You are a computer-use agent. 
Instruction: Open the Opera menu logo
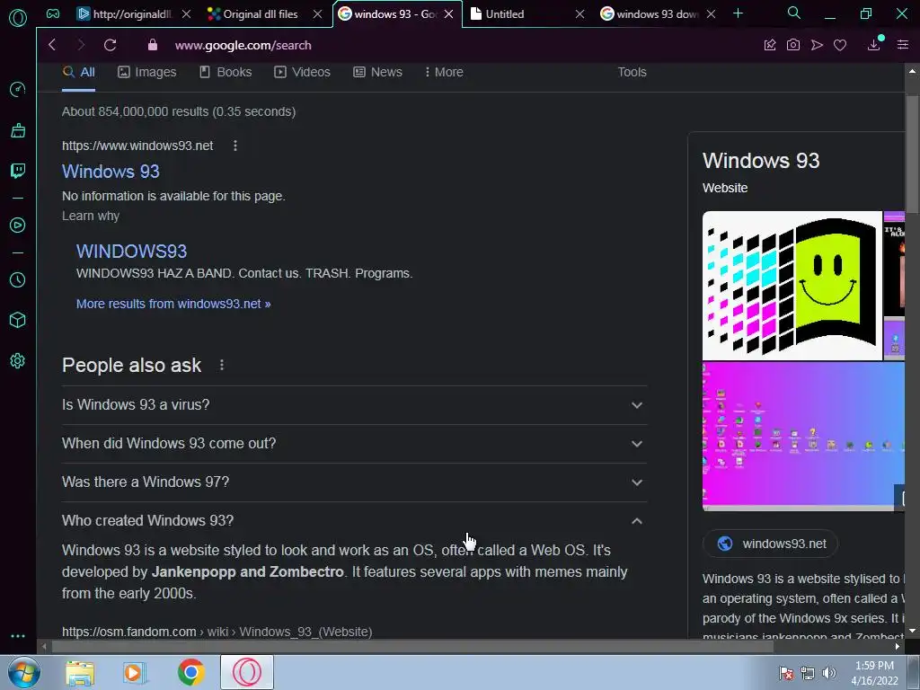(18, 18)
